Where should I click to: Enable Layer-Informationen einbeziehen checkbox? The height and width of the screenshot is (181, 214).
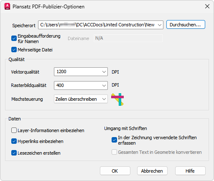[14, 130]
